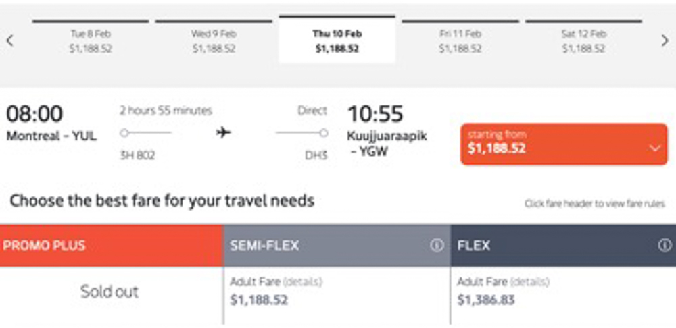Select the Sat 12 Feb date tab
This screenshot has height=328, width=676.
click(x=583, y=41)
